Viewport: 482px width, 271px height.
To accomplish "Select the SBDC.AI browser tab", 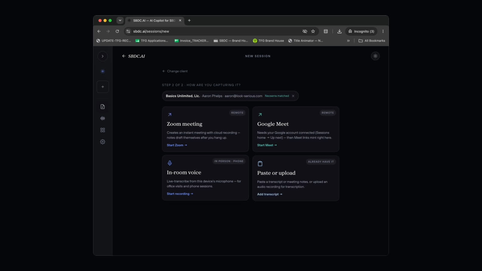I will (154, 20).
